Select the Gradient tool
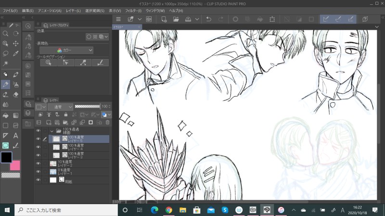385x216 pixels. pyautogui.click(x=16, y=115)
